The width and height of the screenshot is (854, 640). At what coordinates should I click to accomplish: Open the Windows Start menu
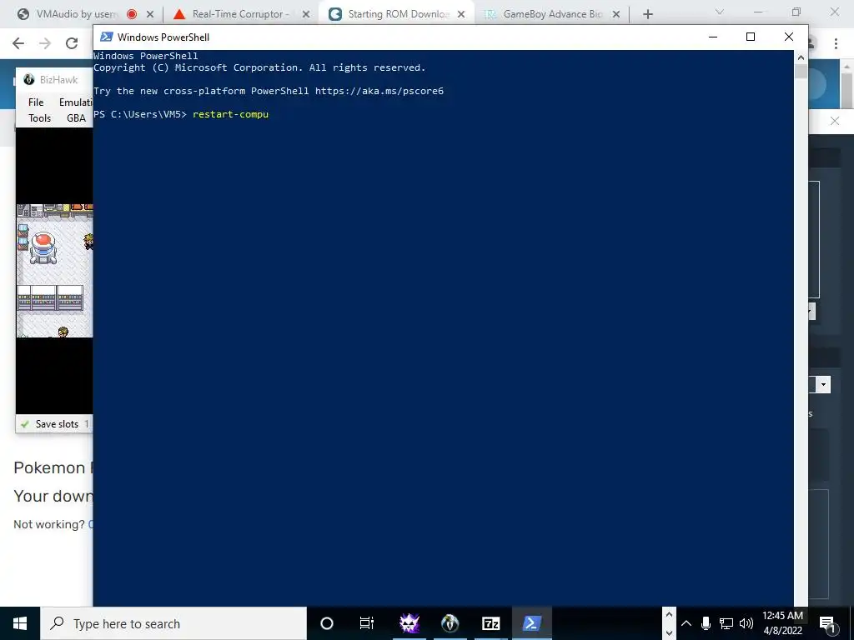20,623
